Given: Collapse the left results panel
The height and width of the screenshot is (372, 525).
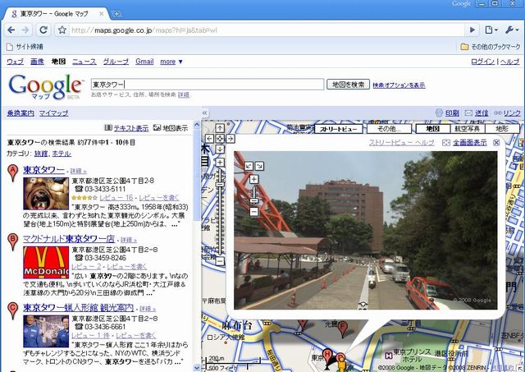Looking at the screenshot, I should click(x=205, y=113).
